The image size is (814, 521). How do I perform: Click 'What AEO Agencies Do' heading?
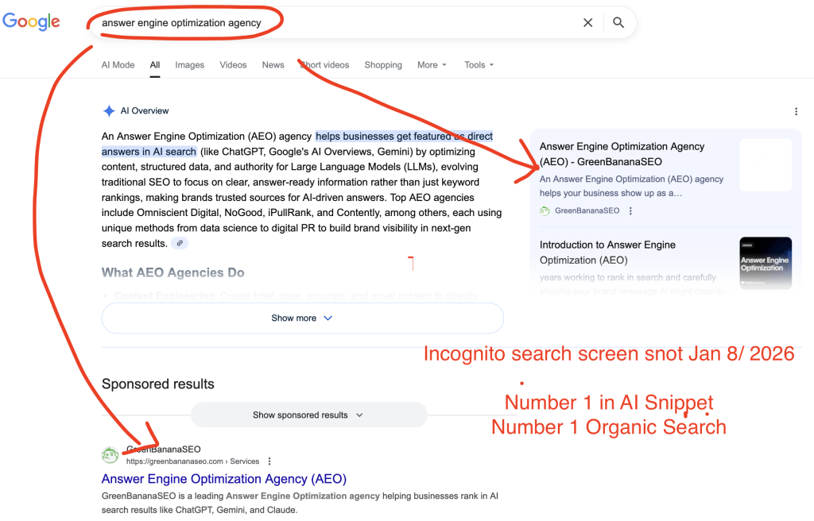(x=172, y=272)
